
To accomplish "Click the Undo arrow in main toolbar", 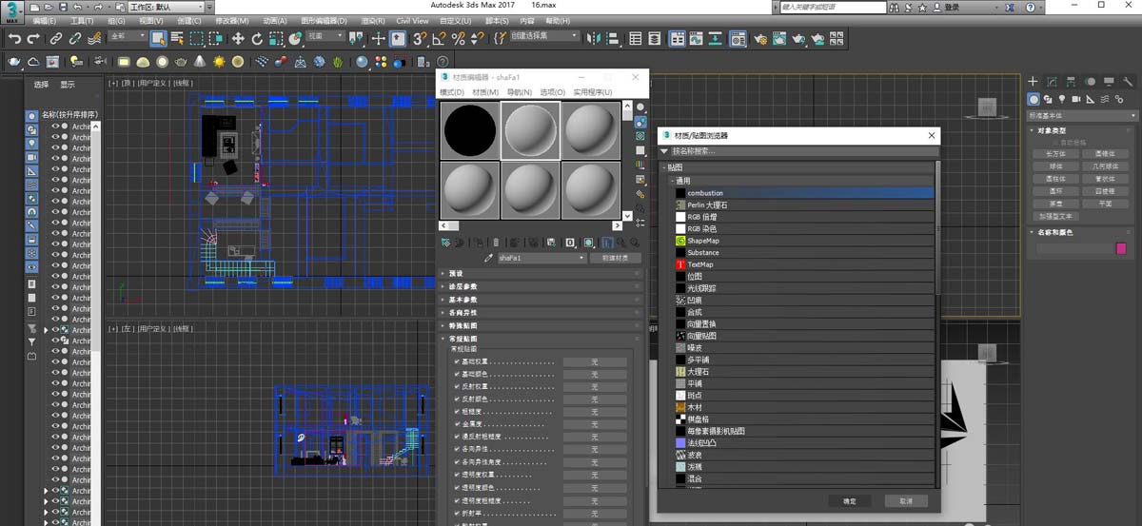I will 14,39.
